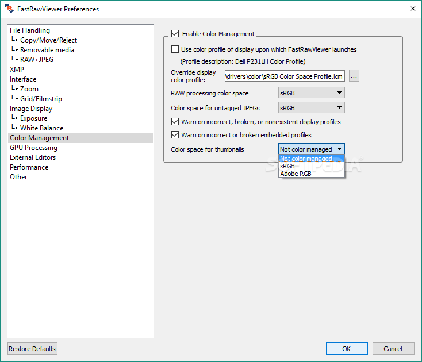The image size is (422, 362).
Task: Click Restore Defaults button
Action: (32, 349)
